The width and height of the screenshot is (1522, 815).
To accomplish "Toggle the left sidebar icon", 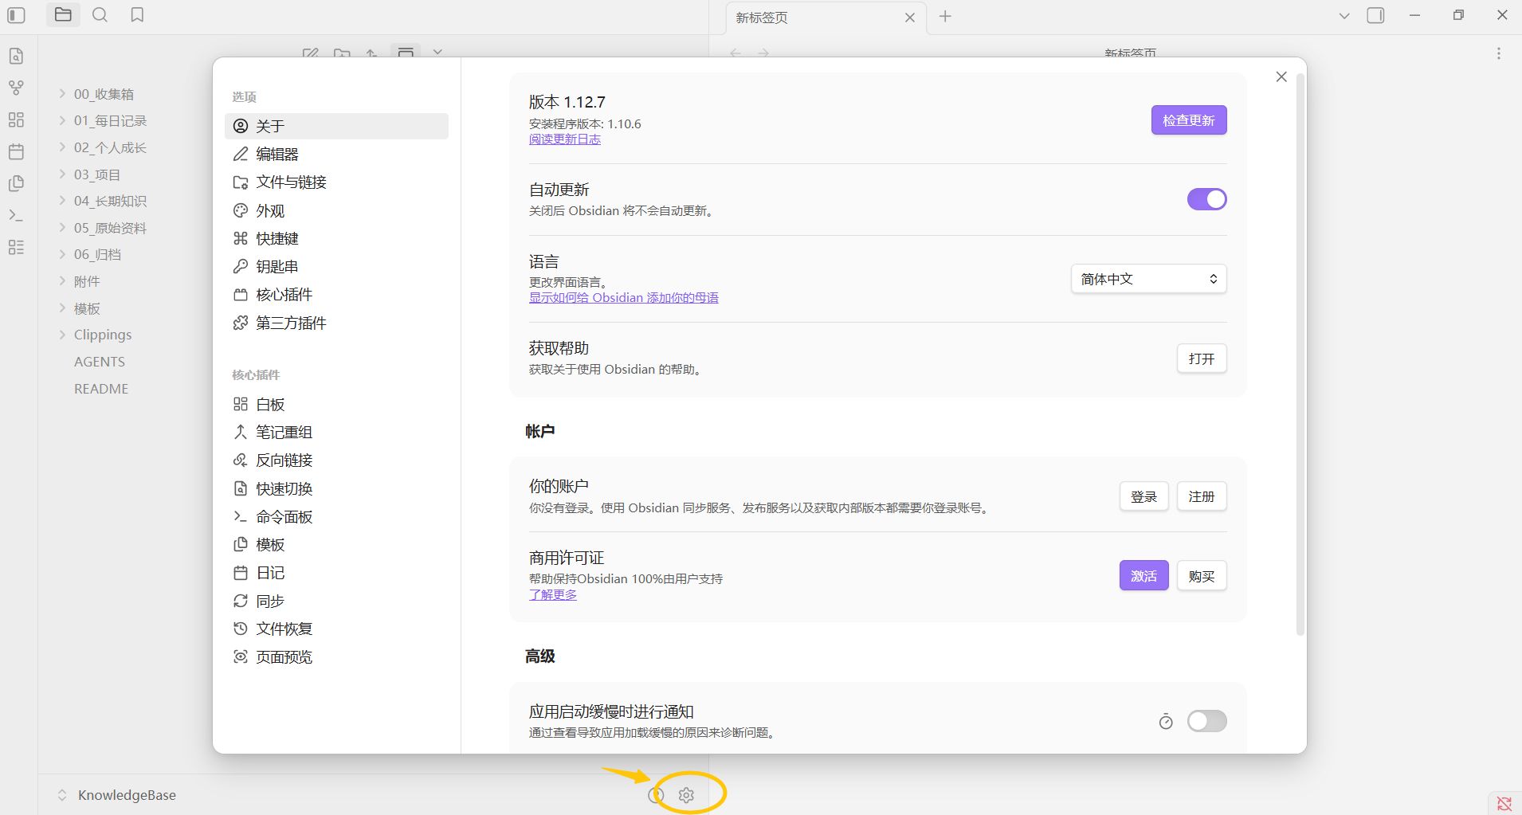I will (x=16, y=15).
